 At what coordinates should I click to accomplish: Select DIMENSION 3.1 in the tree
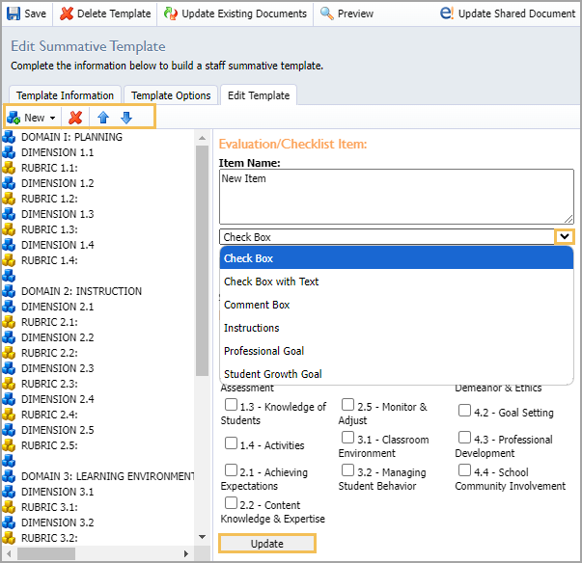coord(58,492)
